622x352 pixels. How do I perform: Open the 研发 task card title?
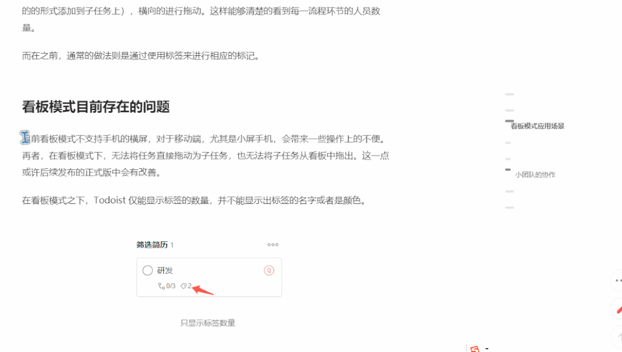164,270
